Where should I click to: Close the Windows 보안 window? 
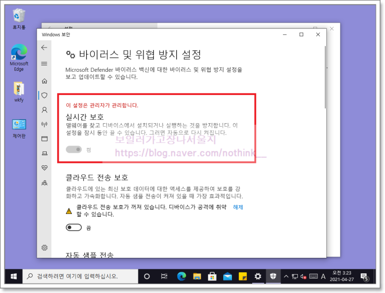click(318, 35)
